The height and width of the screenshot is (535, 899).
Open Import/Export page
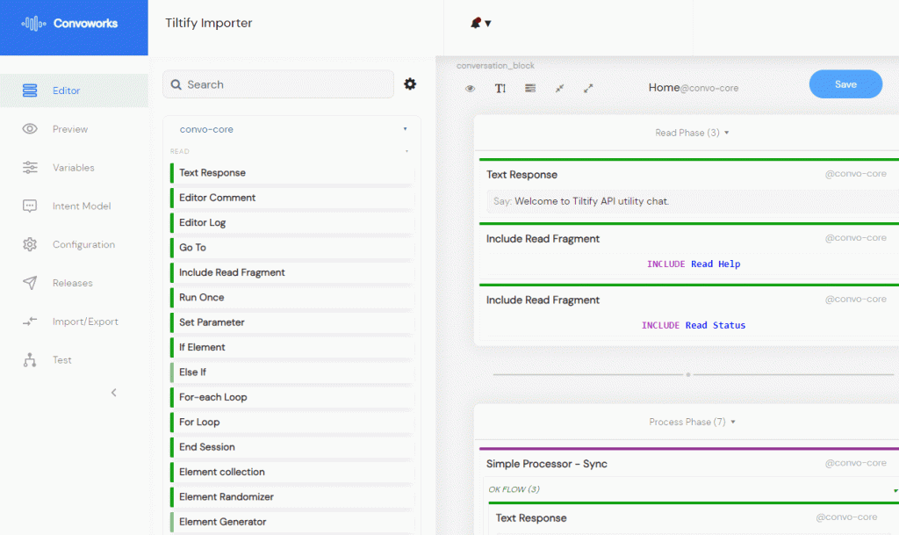point(85,322)
